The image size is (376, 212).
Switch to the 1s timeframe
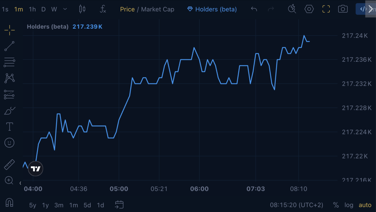pos(5,9)
